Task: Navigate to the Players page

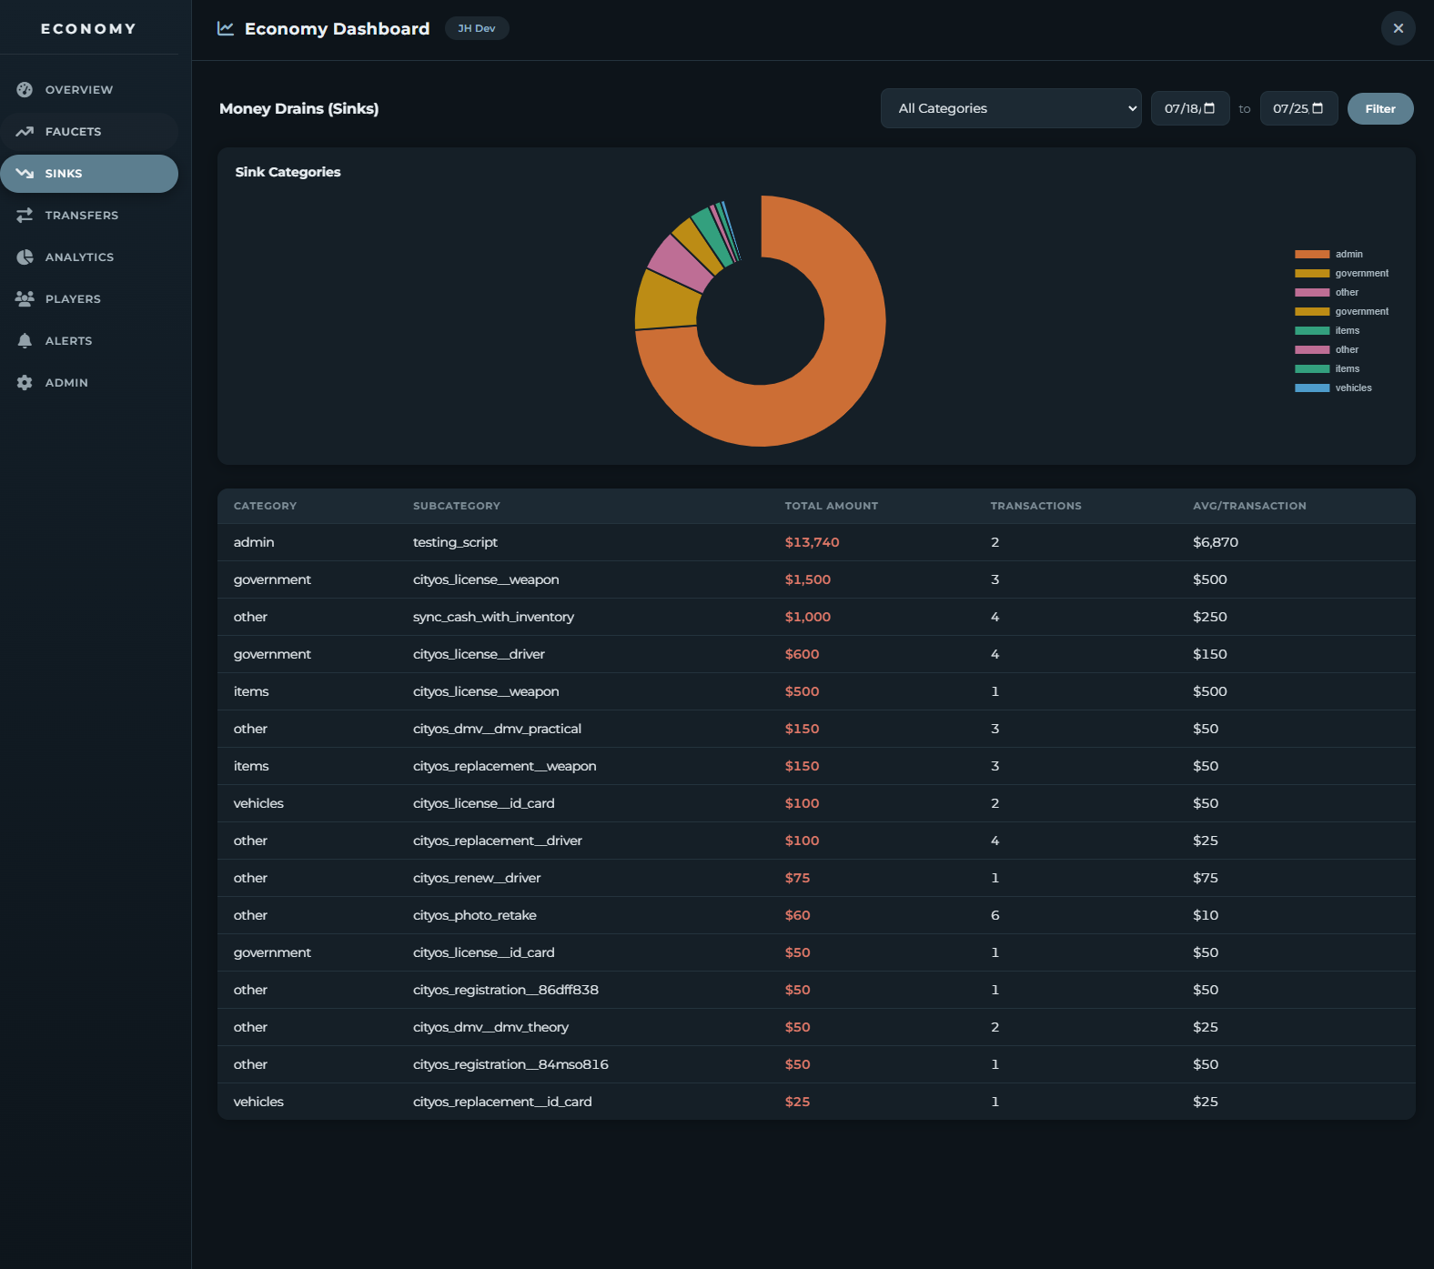Action: pyautogui.click(x=89, y=298)
